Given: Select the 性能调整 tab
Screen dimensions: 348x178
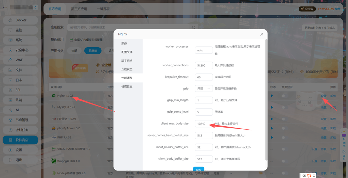Looking at the screenshot, I should [x=128, y=78].
